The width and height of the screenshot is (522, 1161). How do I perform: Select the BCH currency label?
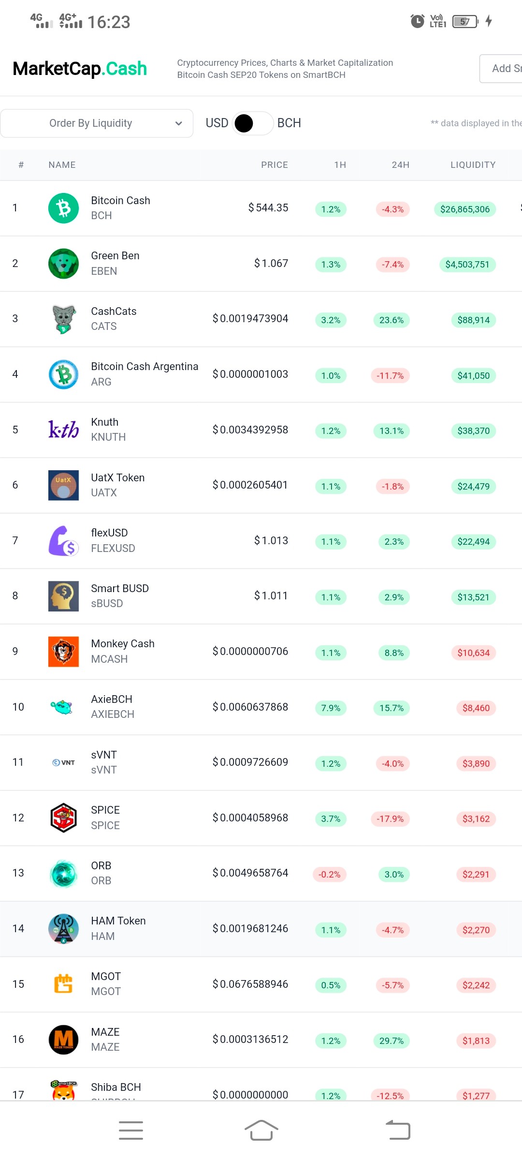point(289,123)
